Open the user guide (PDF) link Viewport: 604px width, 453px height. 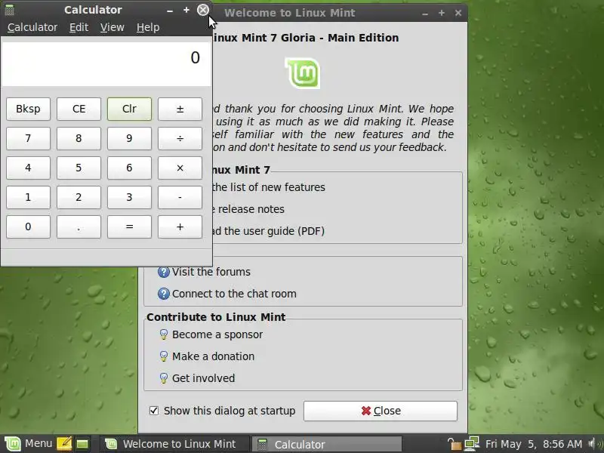(268, 231)
